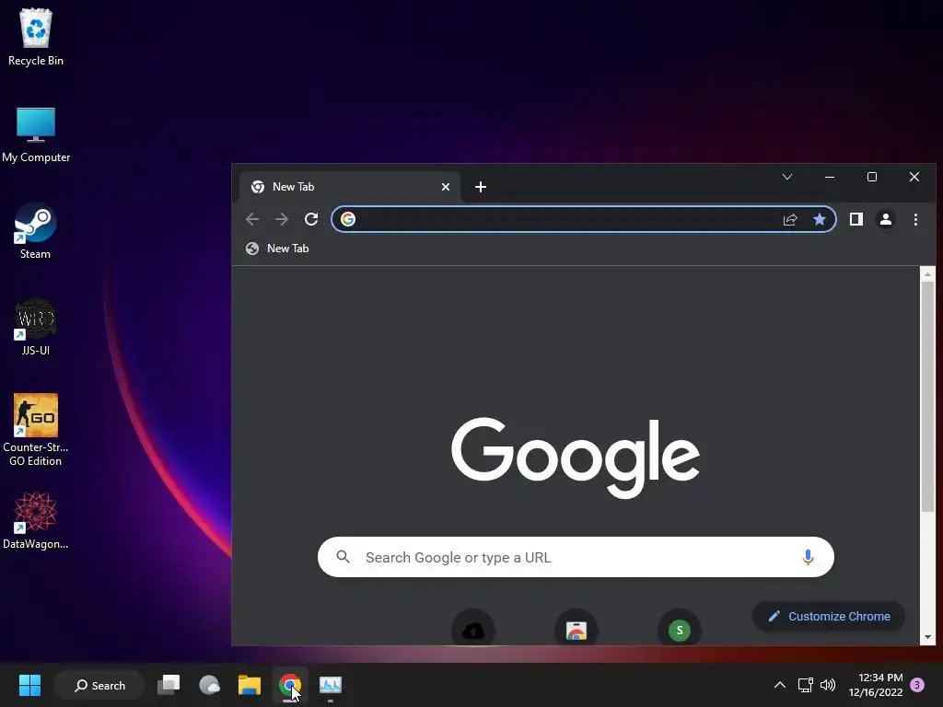Open the performance monitor taskbar app
The image size is (943, 707).
pos(331,685)
